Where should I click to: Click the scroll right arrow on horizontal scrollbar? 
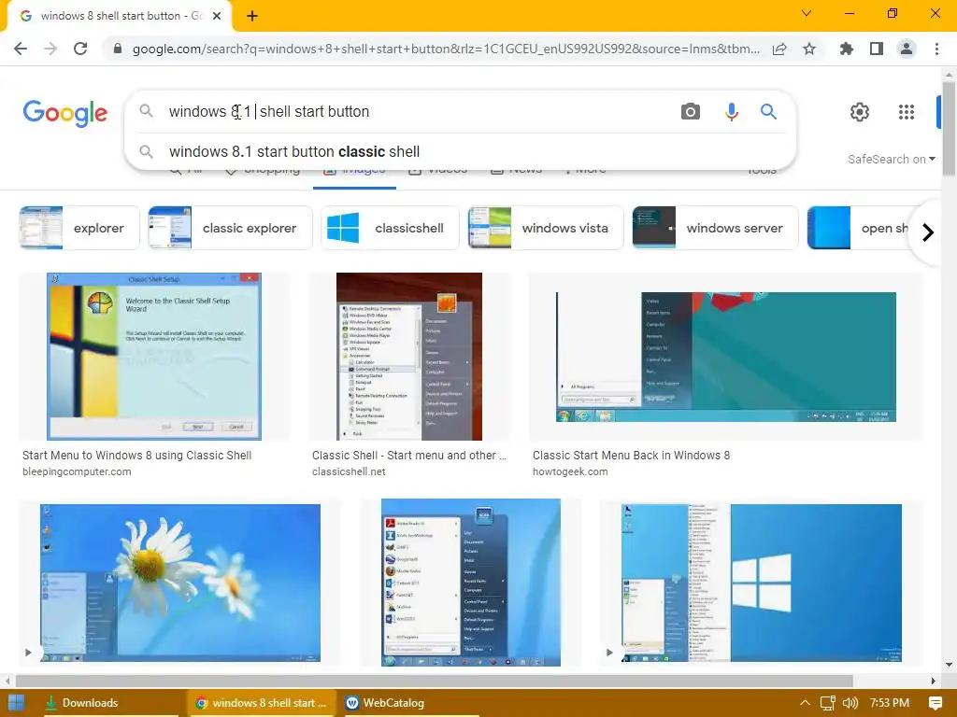[x=934, y=681]
